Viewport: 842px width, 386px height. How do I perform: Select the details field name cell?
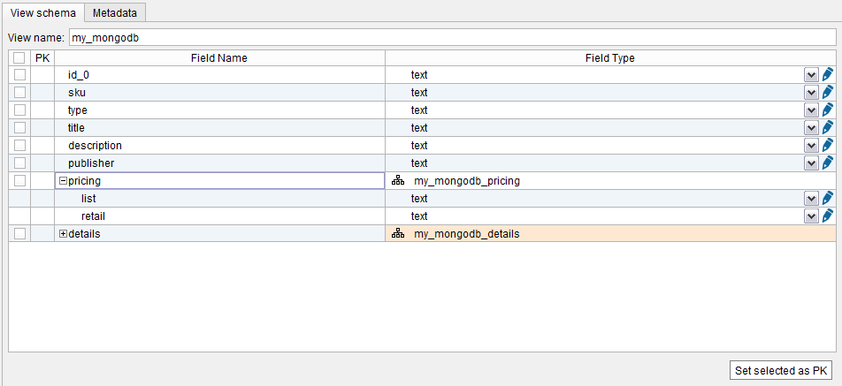click(x=219, y=234)
